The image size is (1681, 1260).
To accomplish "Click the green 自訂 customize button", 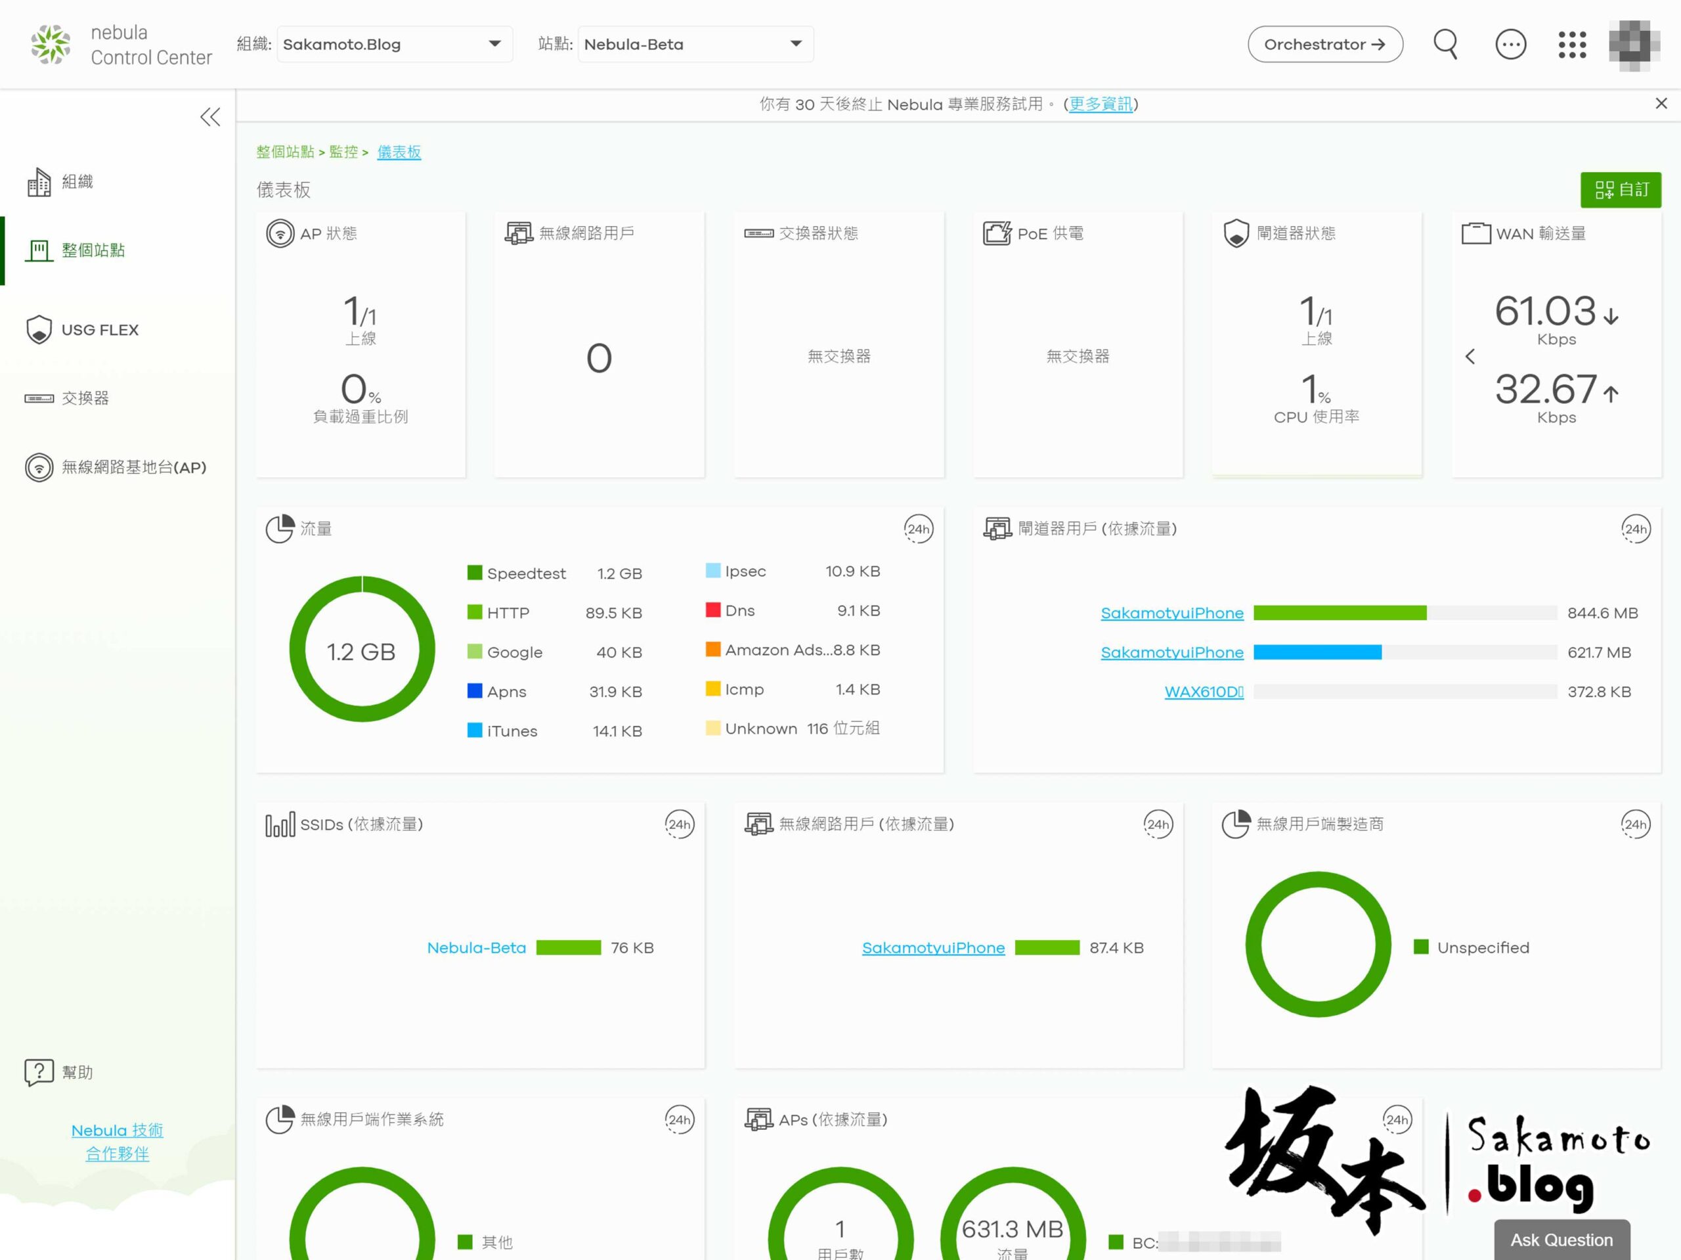I will point(1620,189).
